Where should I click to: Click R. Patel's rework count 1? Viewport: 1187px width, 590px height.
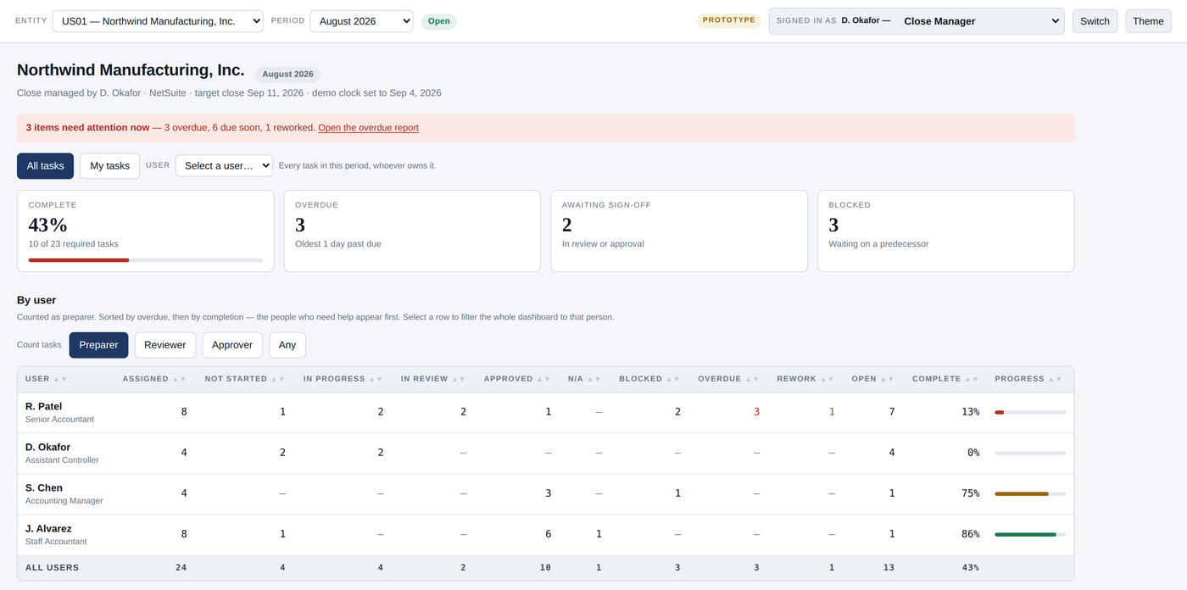tap(832, 412)
